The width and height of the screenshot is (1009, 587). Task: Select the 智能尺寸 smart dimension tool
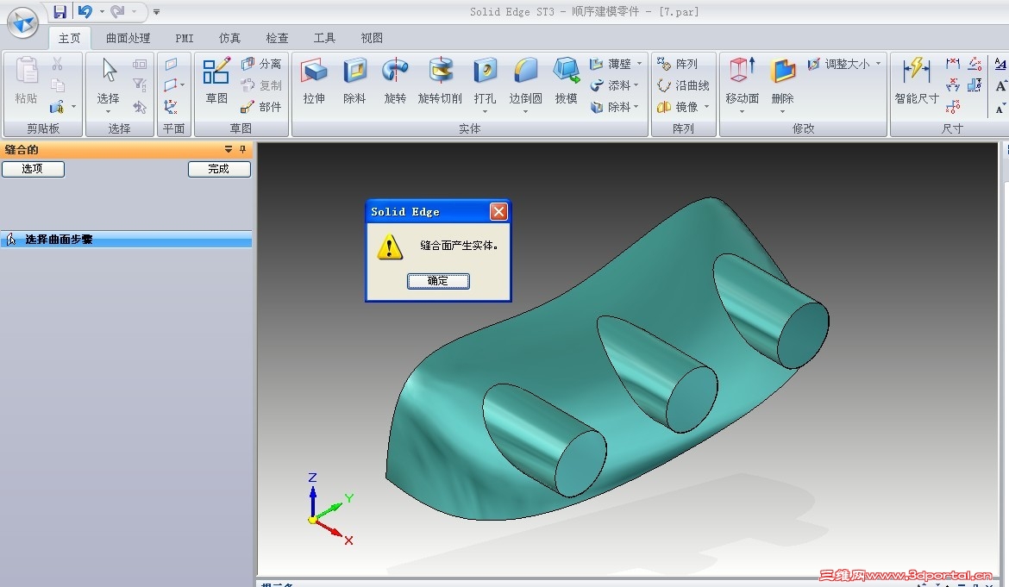tap(917, 80)
